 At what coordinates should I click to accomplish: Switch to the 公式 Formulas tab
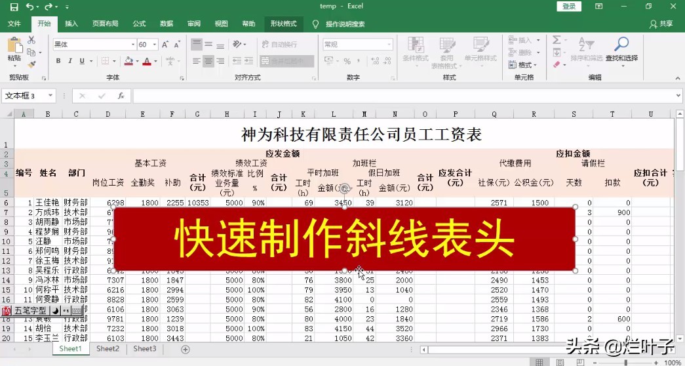[x=139, y=24]
